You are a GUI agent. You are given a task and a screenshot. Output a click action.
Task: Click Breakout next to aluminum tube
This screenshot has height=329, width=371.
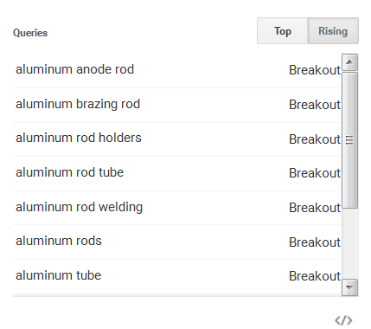pos(315,276)
